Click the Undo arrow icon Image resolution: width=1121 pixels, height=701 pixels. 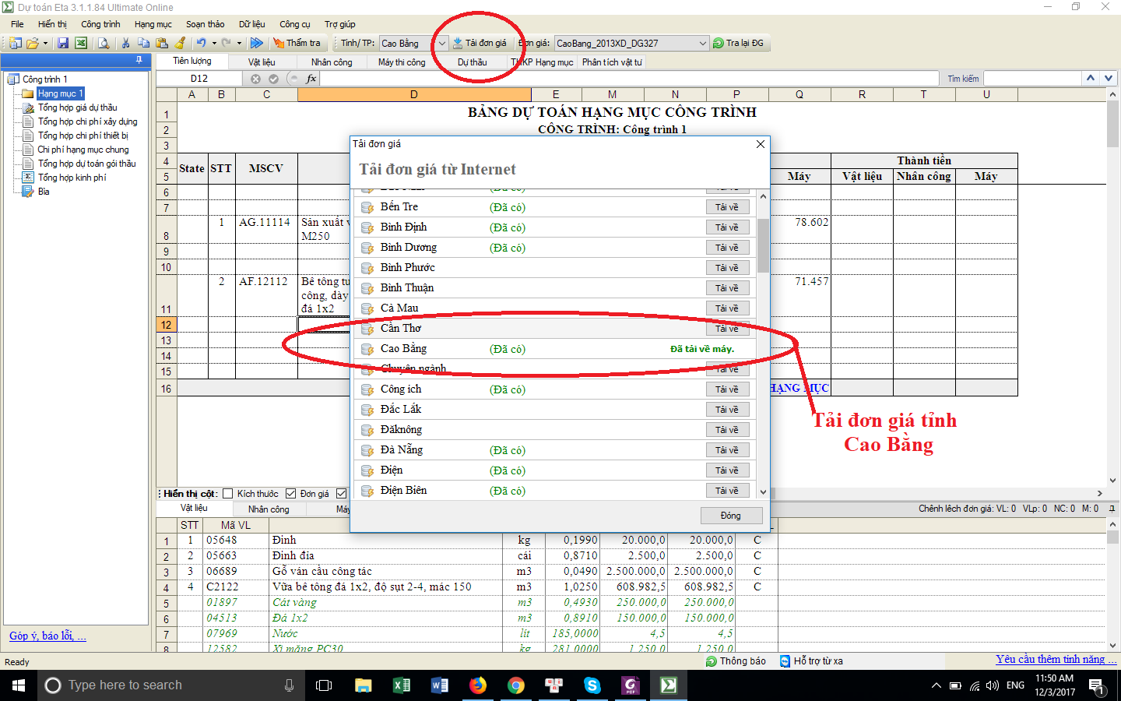click(x=202, y=44)
